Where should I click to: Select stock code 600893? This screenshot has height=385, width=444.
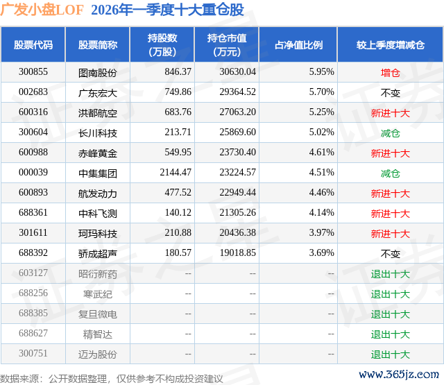click(x=33, y=193)
